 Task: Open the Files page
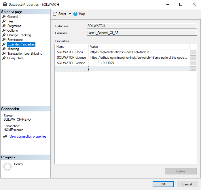tap(10, 21)
